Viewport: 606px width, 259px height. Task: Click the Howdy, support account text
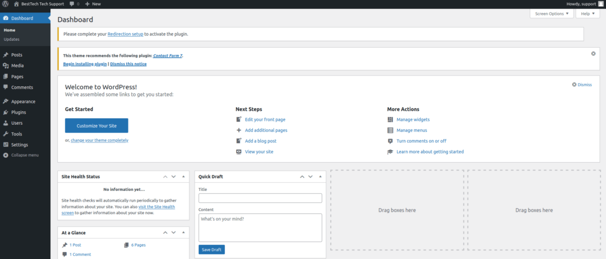(581, 4)
